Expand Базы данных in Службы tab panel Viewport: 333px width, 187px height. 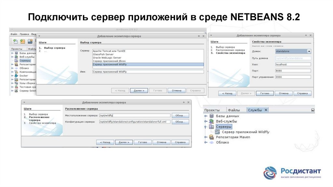[206, 116]
